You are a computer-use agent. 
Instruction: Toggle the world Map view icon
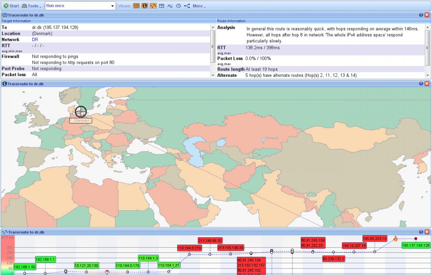145,6
